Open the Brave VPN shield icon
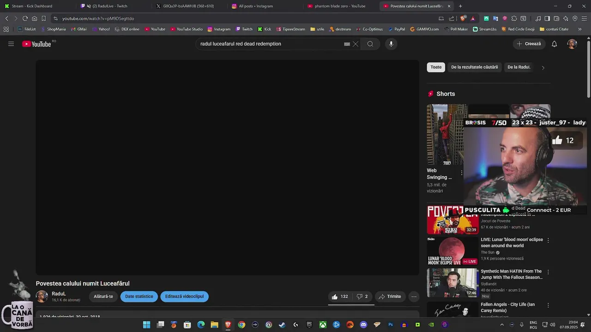Image resolution: width=591 pixels, height=332 pixels. (x=575, y=18)
